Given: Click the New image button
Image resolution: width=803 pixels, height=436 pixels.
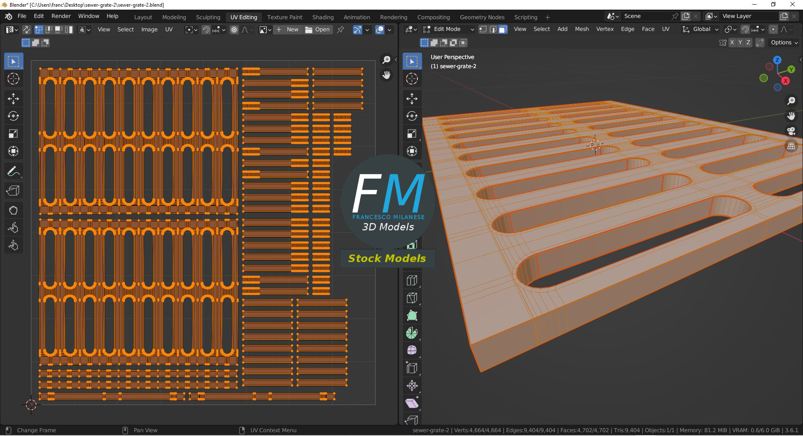Looking at the screenshot, I should 287,30.
